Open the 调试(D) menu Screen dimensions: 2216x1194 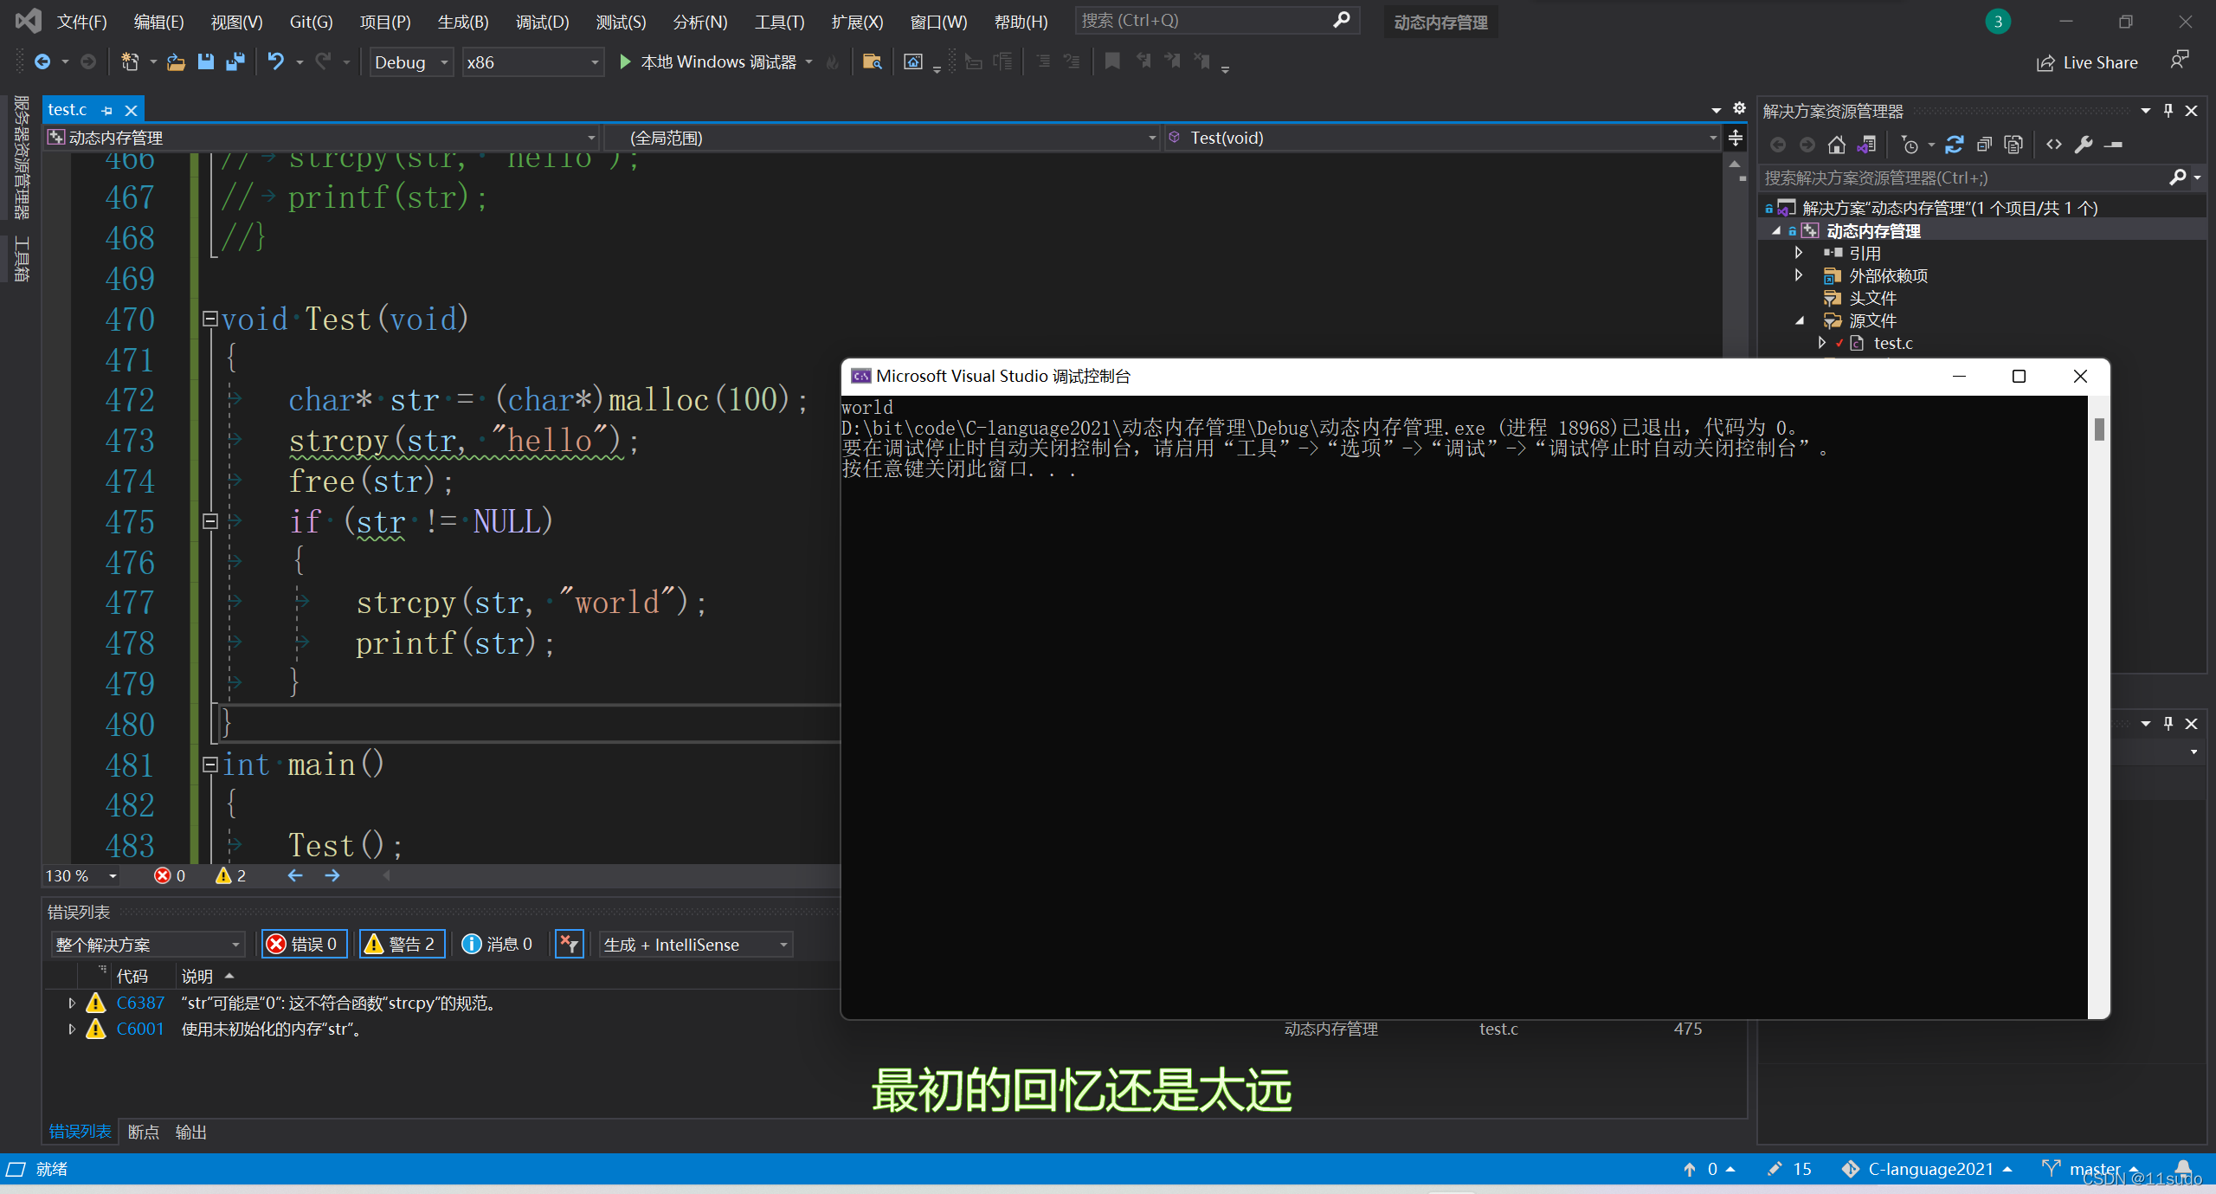coord(542,22)
